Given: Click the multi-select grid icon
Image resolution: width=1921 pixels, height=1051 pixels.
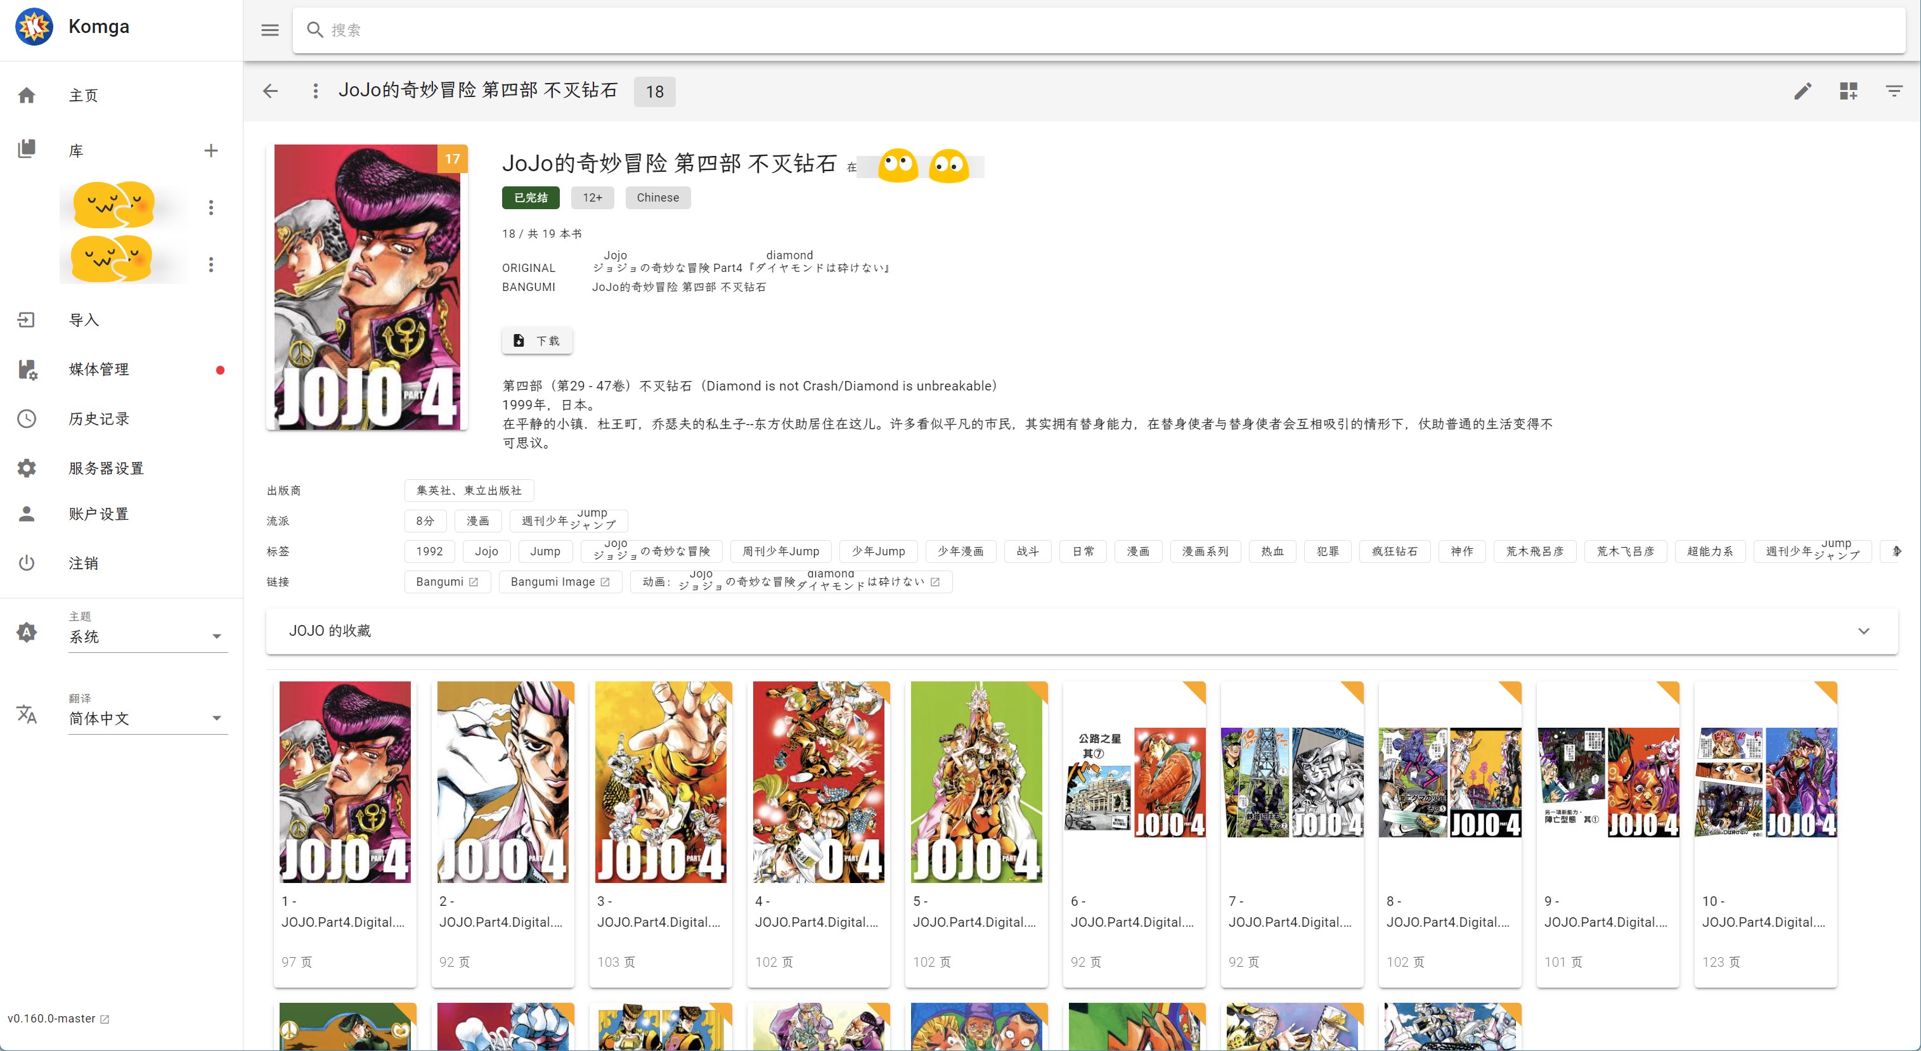Looking at the screenshot, I should tap(1848, 91).
